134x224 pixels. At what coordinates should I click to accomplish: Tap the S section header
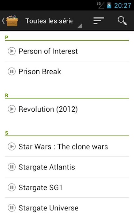pyautogui.click(x=67, y=133)
